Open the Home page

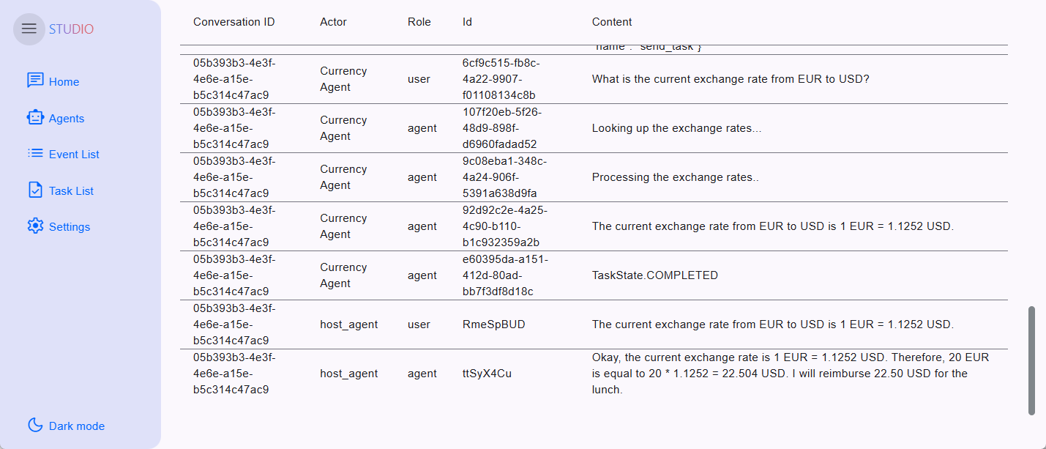coord(64,82)
